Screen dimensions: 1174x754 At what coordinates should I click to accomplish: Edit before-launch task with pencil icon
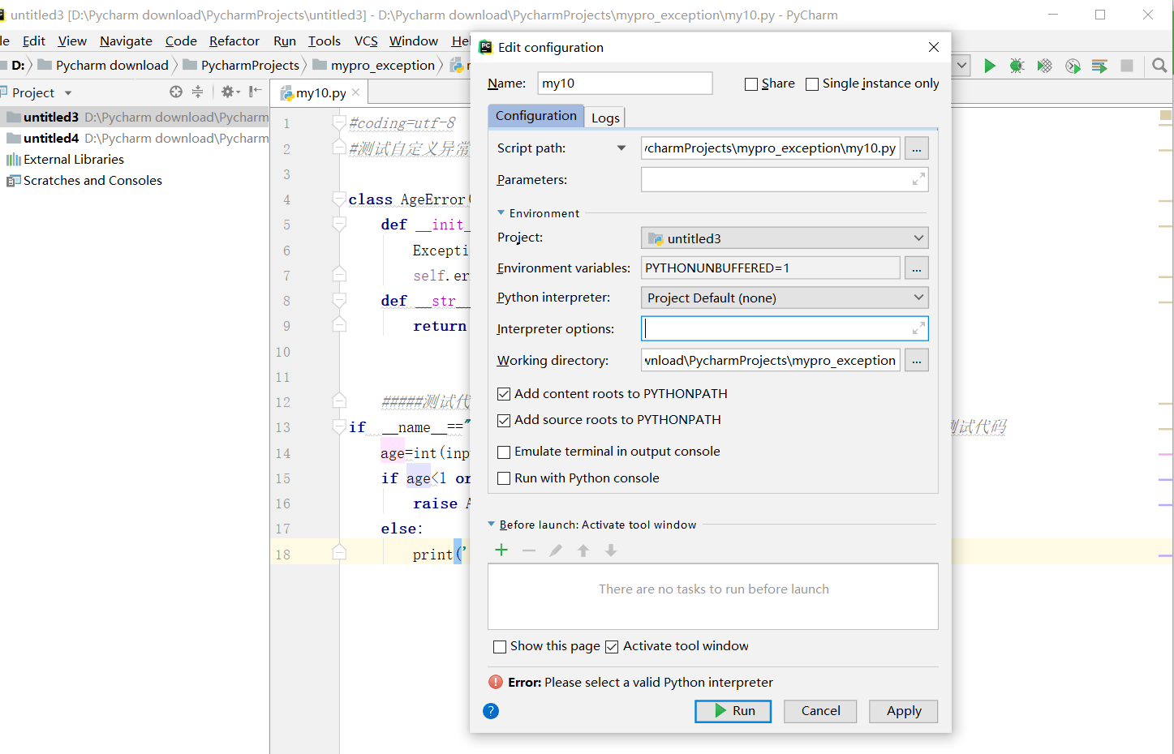[x=556, y=551]
